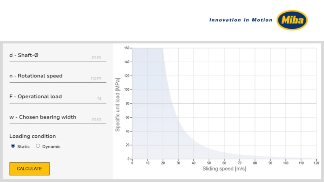Click the Innovation in Motion tagline
The width and height of the screenshot is (324, 182).
(x=240, y=20)
